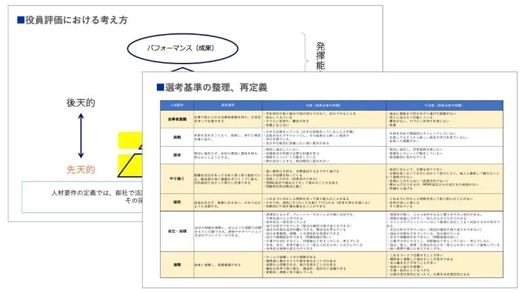Click the 不合格 cell in the 連携 row

444,265
